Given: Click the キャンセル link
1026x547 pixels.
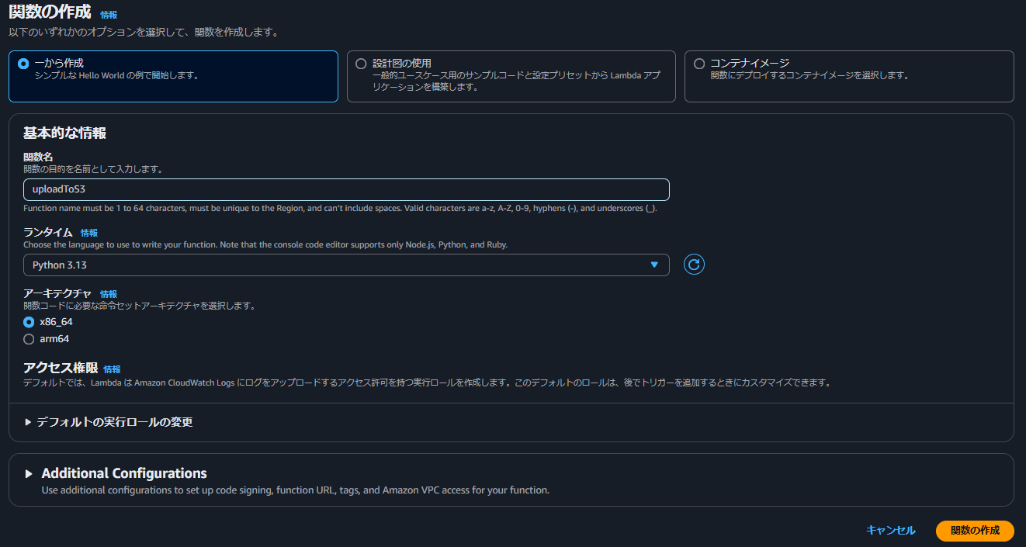Looking at the screenshot, I should tap(891, 531).
